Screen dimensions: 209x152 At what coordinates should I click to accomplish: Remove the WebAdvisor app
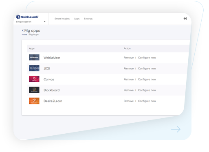pyautogui.click(x=129, y=58)
